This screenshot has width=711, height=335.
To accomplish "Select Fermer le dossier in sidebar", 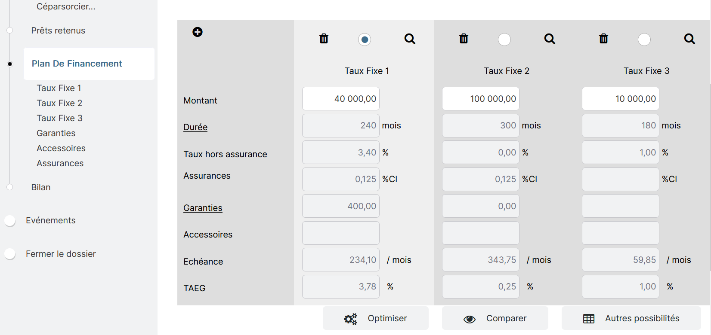I will pos(61,254).
